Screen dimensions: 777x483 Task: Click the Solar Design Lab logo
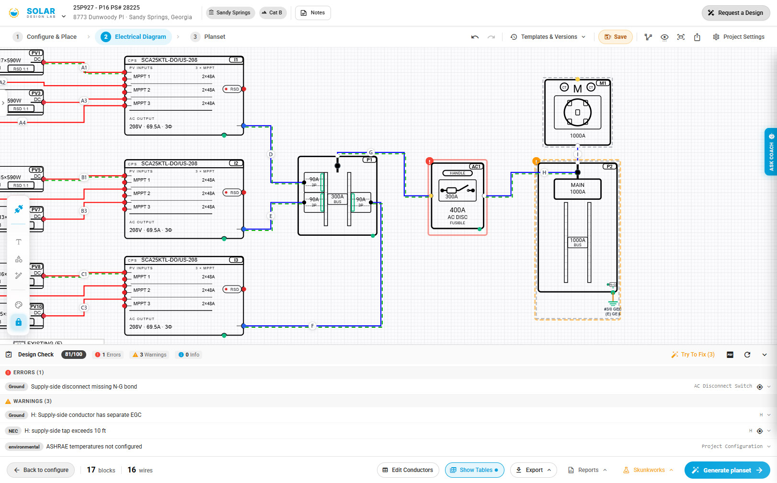[x=32, y=13]
